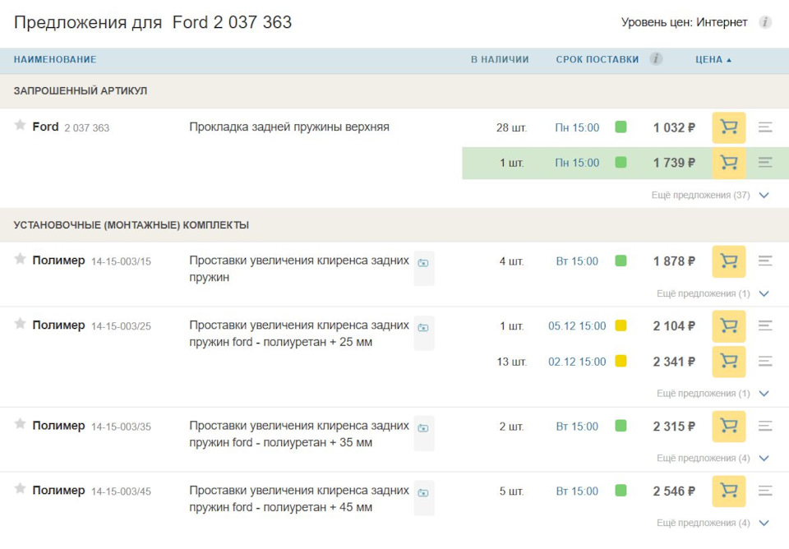The width and height of the screenshot is (789, 549).
Task: Open the Полимер 14-15-003/35 brand link
Action: click(x=58, y=426)
